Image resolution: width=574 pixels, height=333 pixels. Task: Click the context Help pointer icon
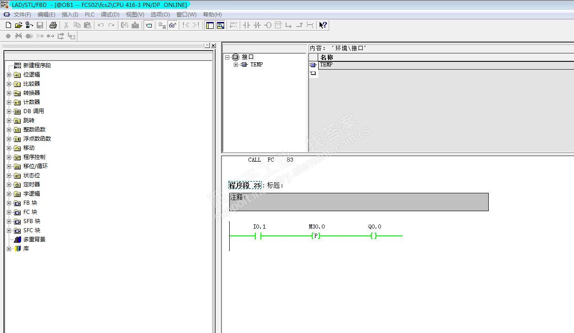[x=323, y=25]
